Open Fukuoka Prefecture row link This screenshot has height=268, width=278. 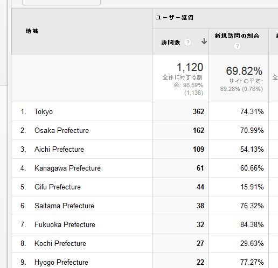pos(65,224)
